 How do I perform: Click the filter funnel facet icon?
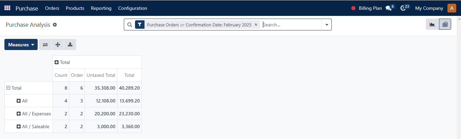tap(140, 25)
